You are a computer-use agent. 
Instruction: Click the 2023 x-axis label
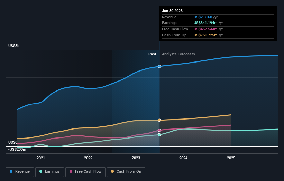coord(136,158)
